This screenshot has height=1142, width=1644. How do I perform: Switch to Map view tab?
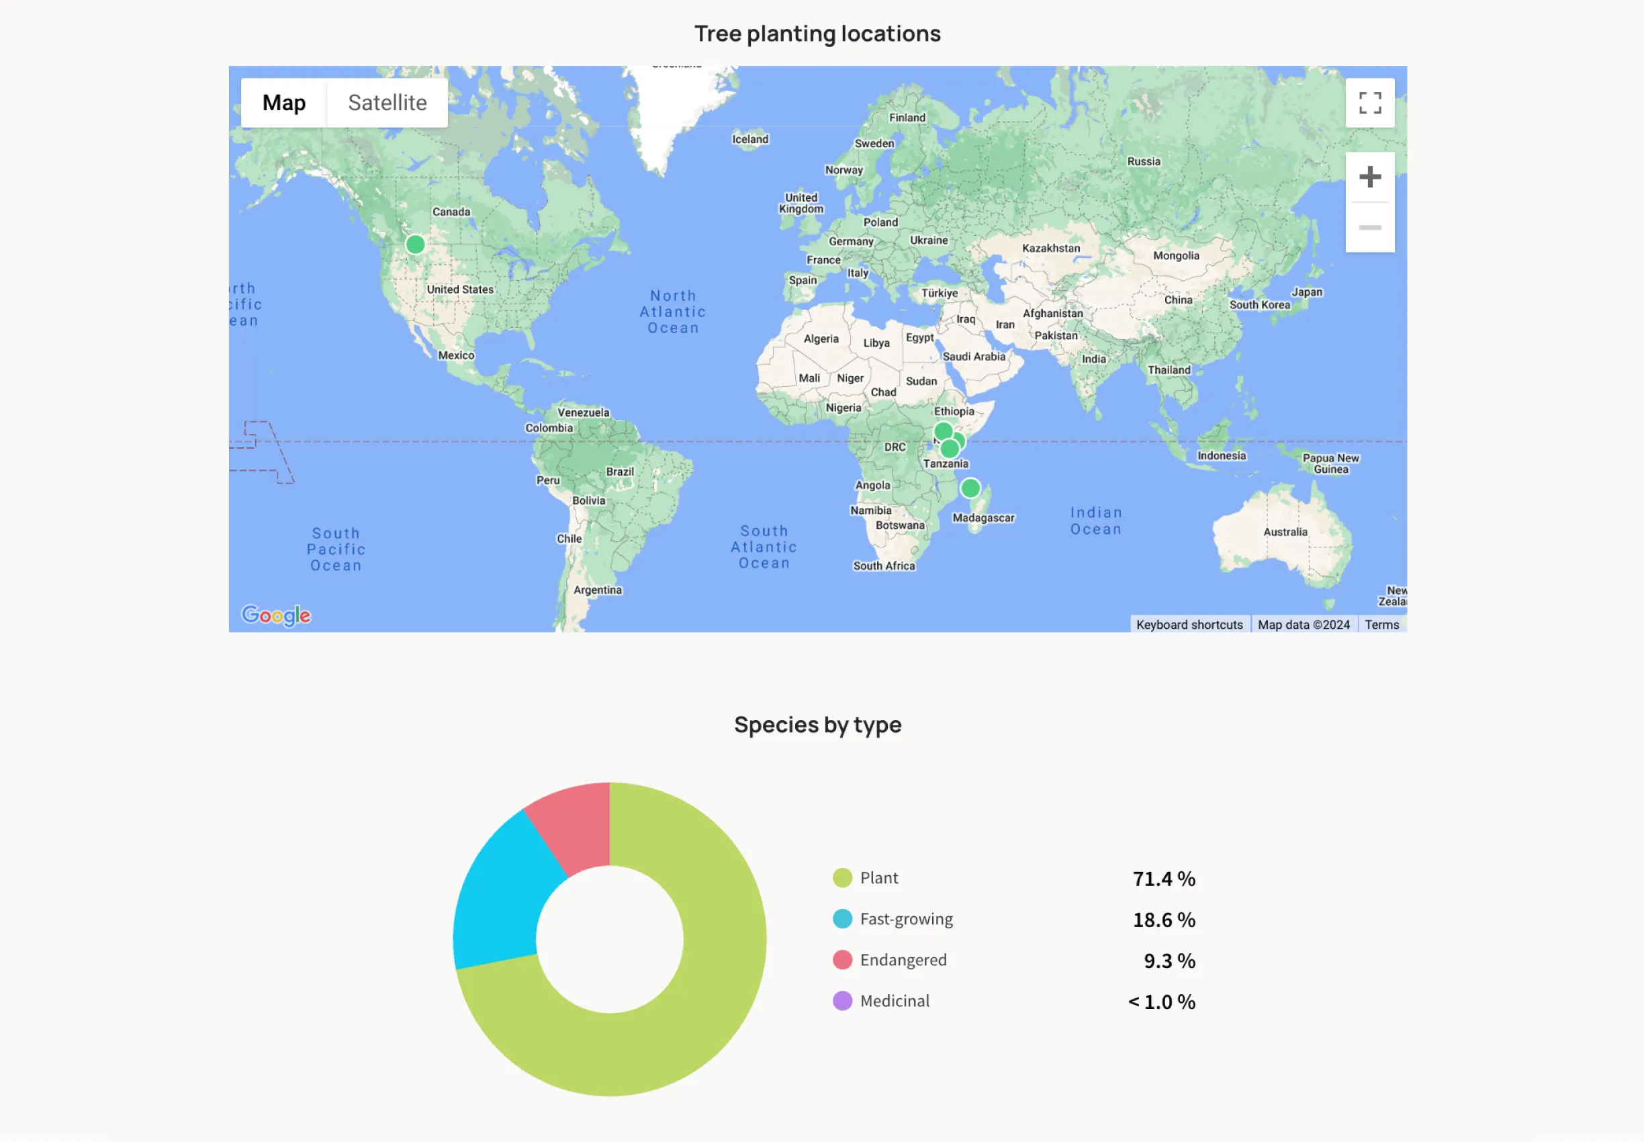pos(284,103)
